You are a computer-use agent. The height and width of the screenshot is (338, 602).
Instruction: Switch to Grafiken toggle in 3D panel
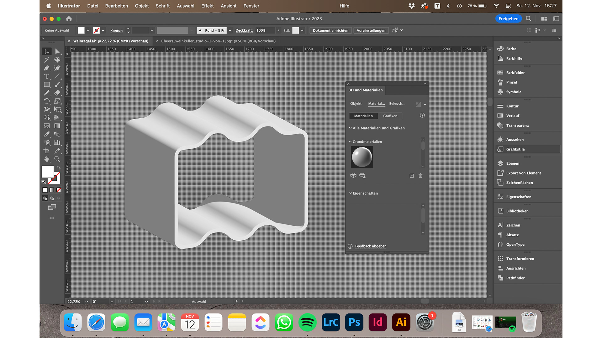pyautogui.click(x=390, y=116)
